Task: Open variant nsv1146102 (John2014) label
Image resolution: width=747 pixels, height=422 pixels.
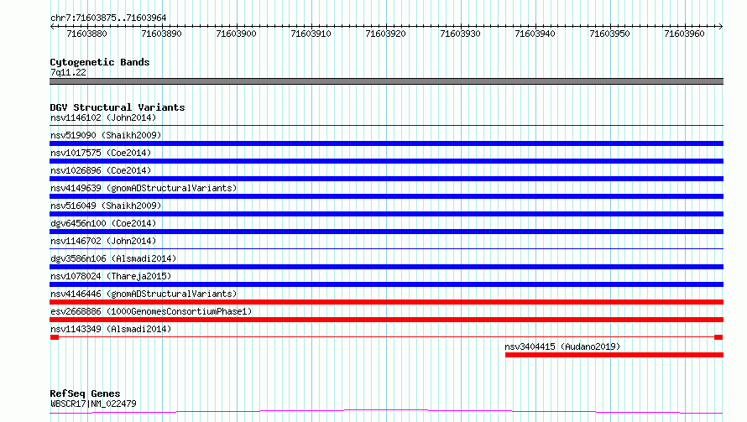Action: (103, 117)
